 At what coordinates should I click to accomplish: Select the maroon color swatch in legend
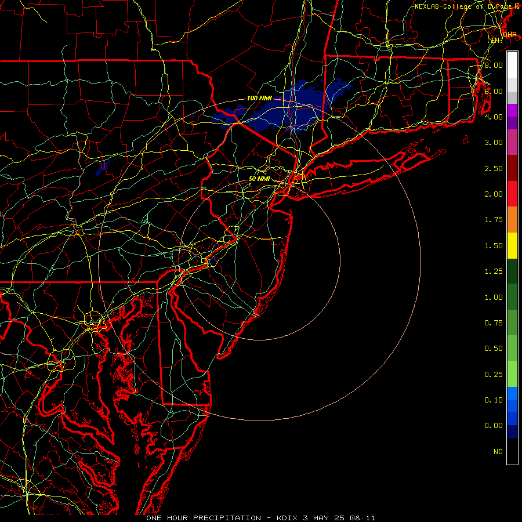512,168
